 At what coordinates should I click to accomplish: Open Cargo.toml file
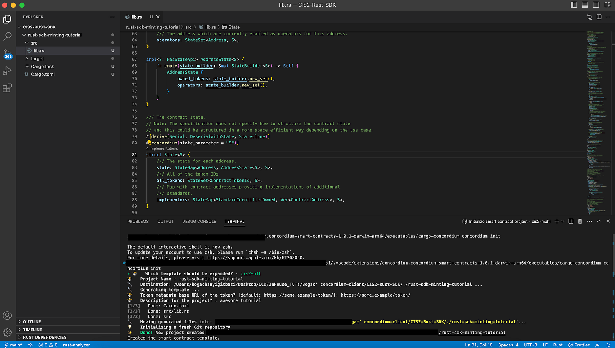[68, 74]
